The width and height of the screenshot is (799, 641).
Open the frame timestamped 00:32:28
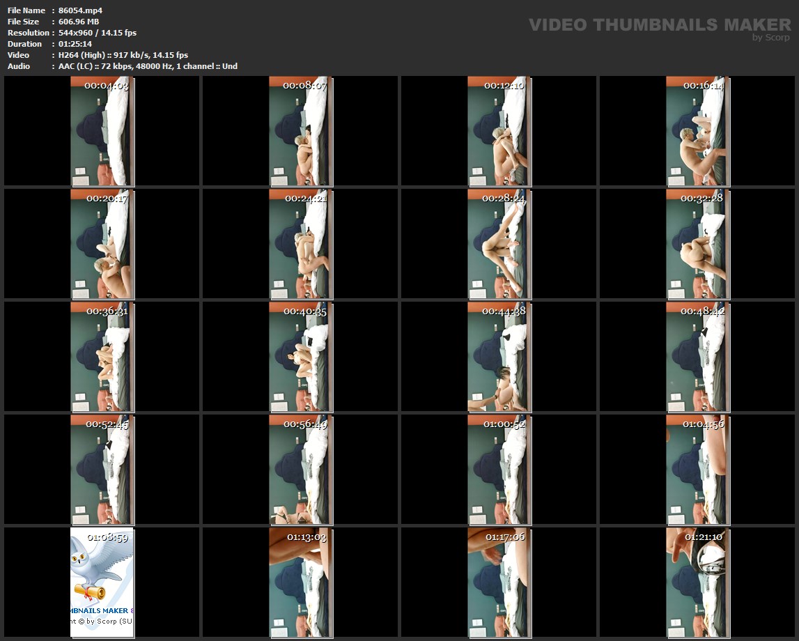tap(697, 244)
